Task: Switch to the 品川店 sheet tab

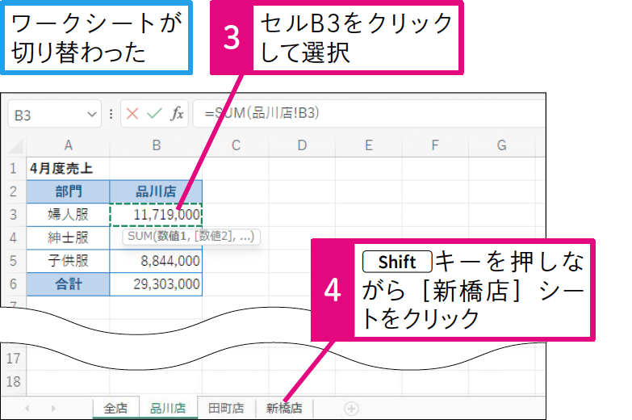Action: pyautogui.click(x=168, y=409)
